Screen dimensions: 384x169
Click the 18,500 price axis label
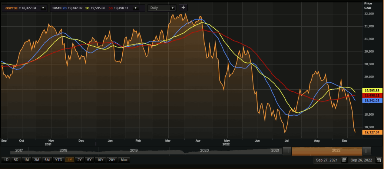pos(369,127)
